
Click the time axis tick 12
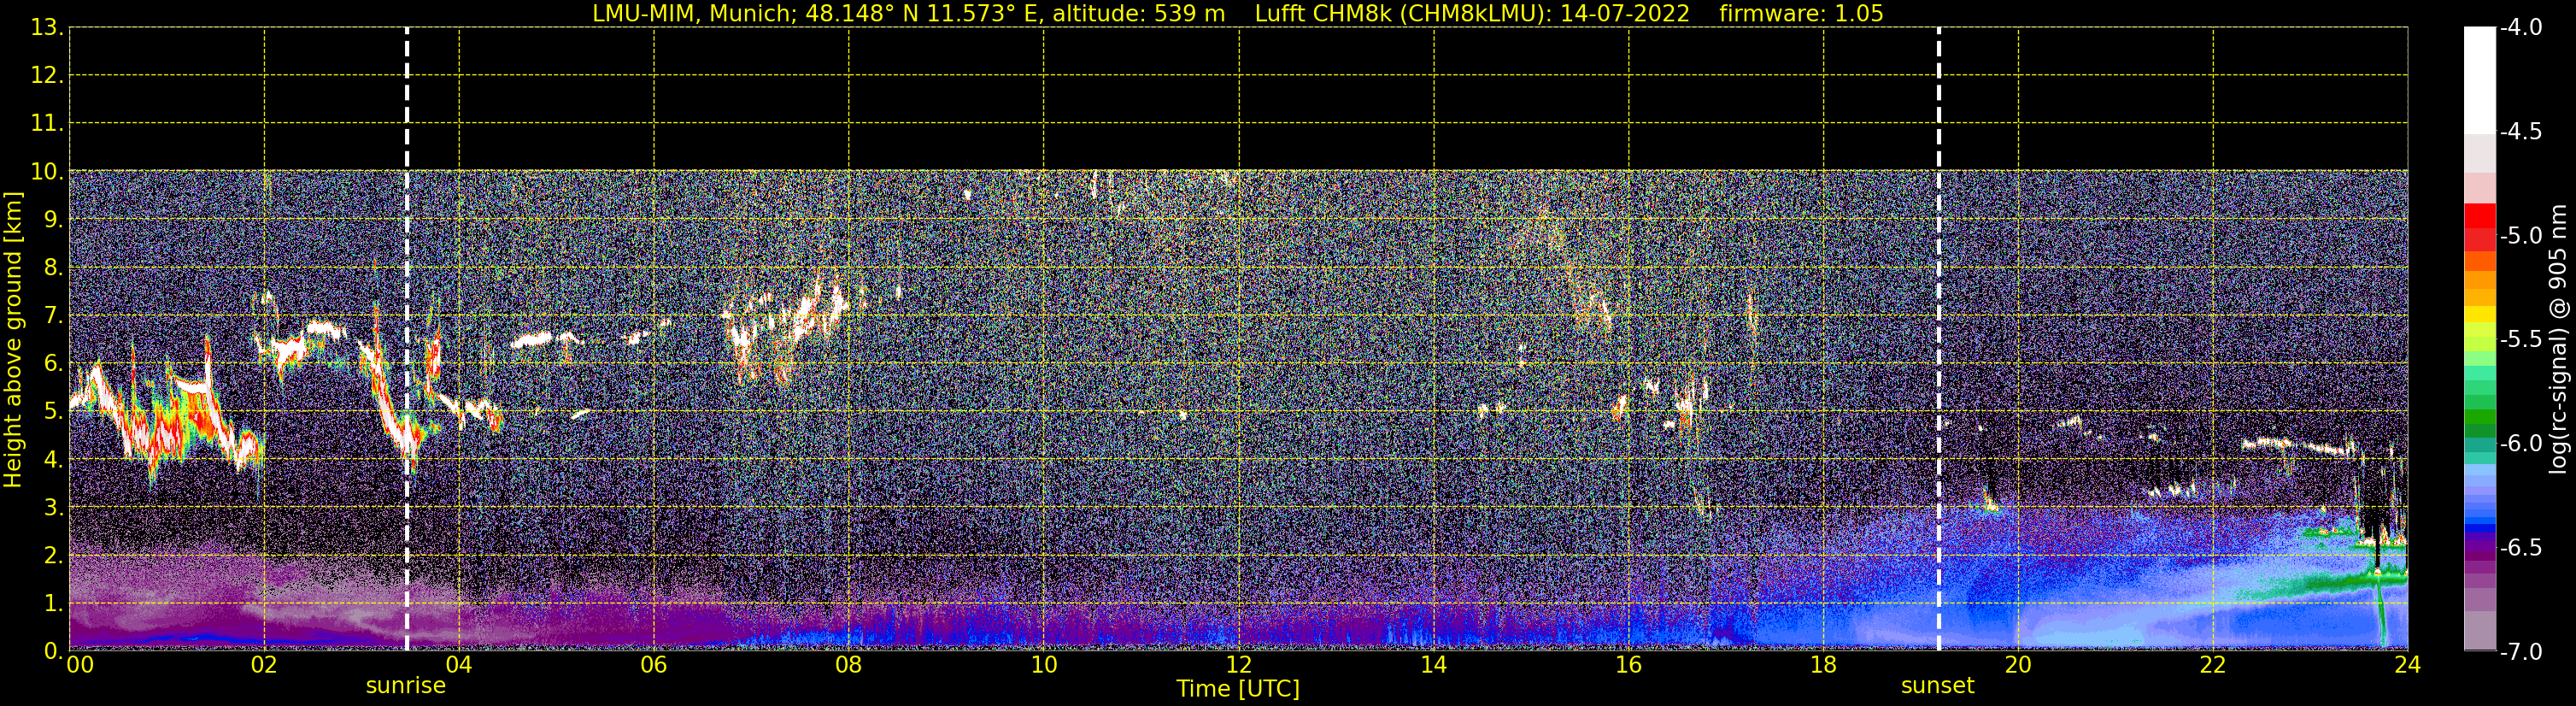point(1239,665)
